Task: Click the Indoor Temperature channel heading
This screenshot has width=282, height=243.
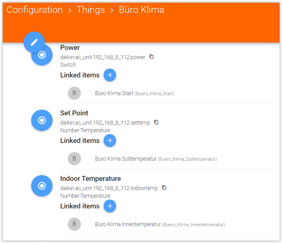Action: coord(90,178)
